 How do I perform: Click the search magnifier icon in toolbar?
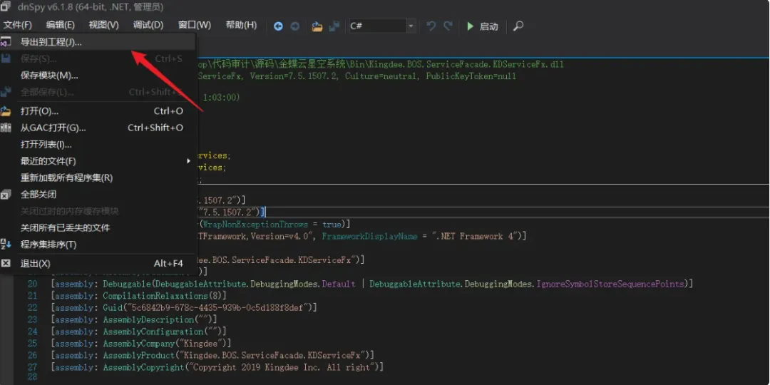coord(518,26)
